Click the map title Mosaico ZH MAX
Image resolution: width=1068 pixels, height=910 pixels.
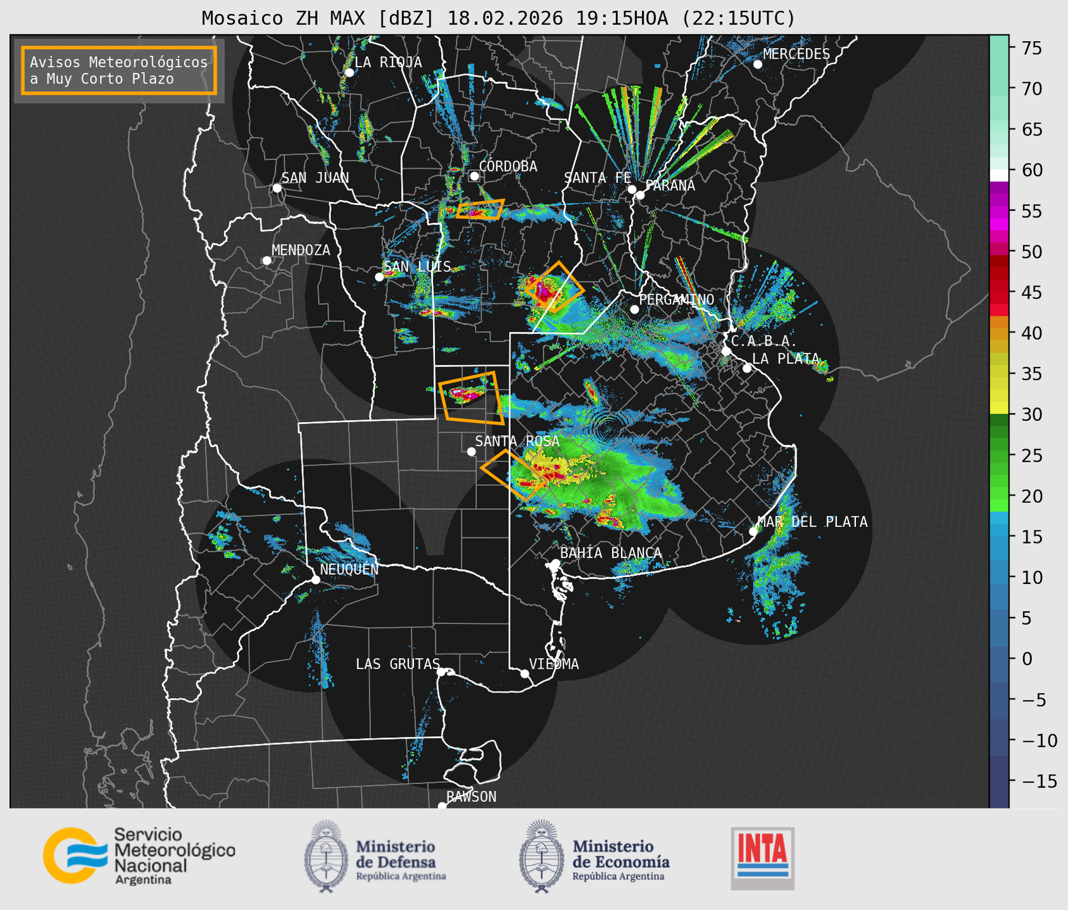pos(498,18)
